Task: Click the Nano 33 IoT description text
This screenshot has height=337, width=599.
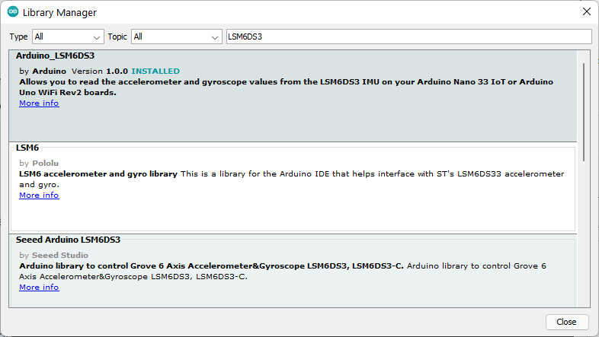Action: 286,87
